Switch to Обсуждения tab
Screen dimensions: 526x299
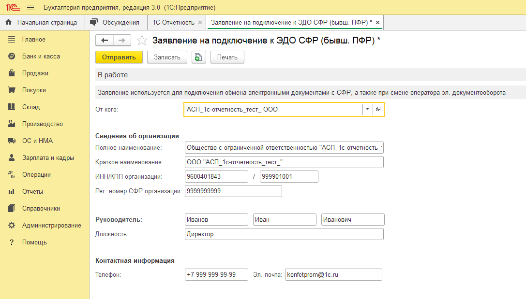[x=116, y=22]
